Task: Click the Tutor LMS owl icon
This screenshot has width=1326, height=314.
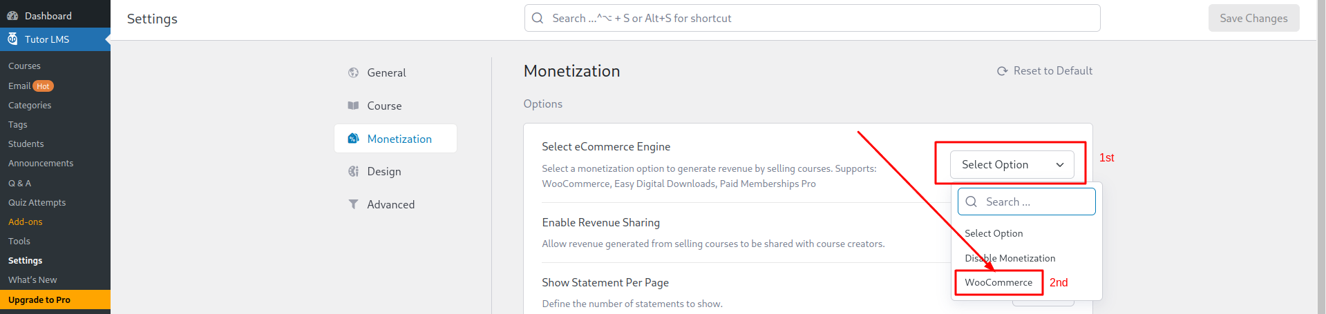Action: pyautogui.click(x=12, y=39)
